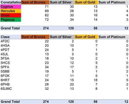The image size is (129, 104).
Task: Click the Sum of Gold header in the Class table
Action: coord(86,37)
